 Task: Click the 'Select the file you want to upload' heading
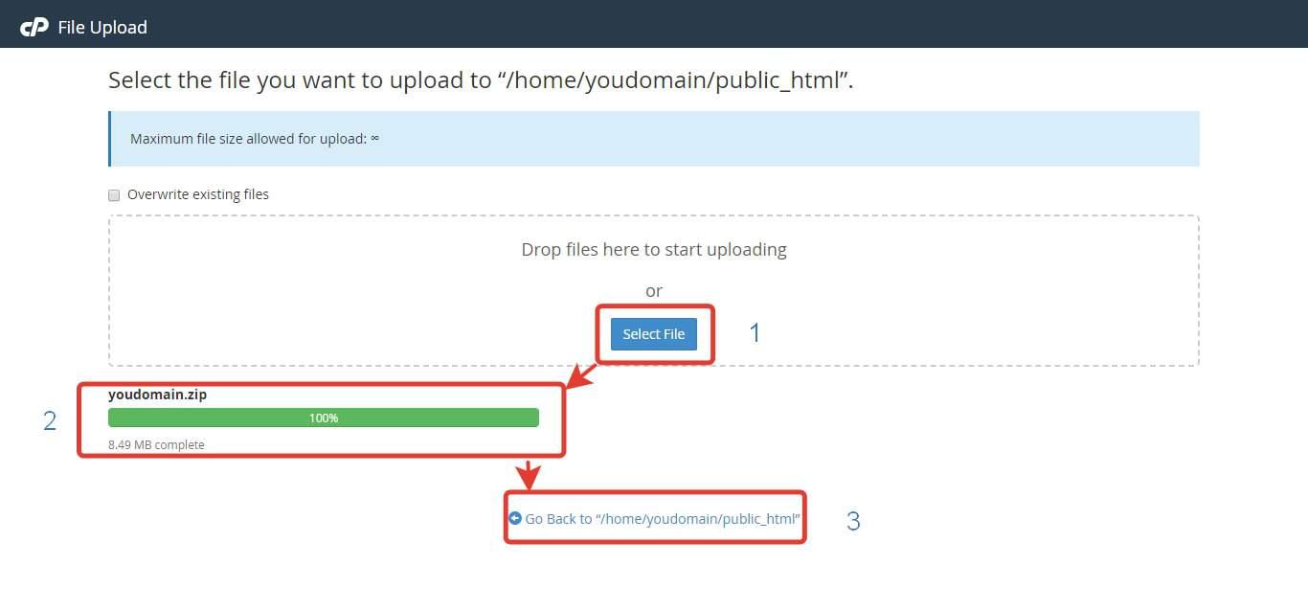[481, 80]
